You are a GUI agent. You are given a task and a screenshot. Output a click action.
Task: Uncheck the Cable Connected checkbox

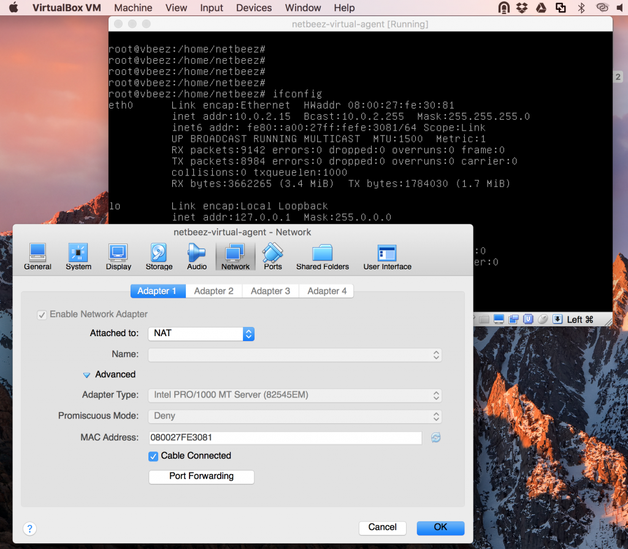(153, 456)
